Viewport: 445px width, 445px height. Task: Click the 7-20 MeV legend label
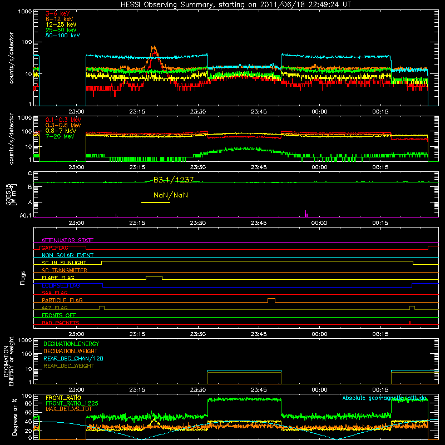[60, 136]
